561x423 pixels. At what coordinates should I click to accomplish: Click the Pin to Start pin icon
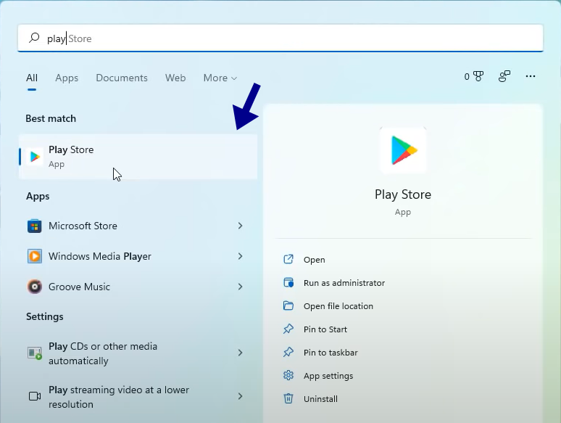tap(288, 329)
